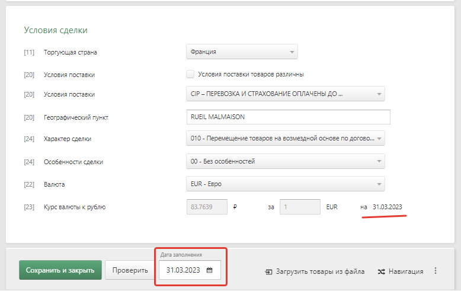
Task: Click the Дата заполнения date input 31.03.2023
Action: [190, 270]
